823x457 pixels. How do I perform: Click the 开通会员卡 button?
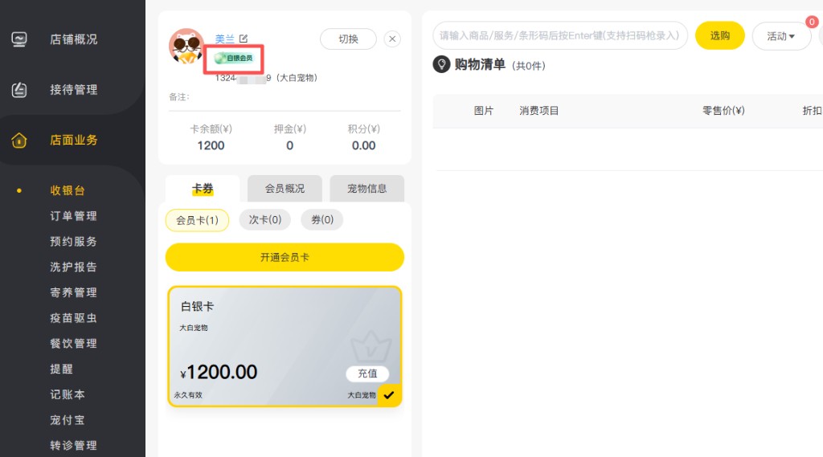(285, 257)
